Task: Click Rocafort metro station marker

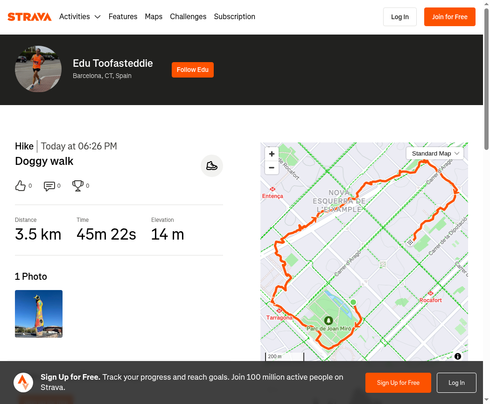Action: [x=431, y=293]
